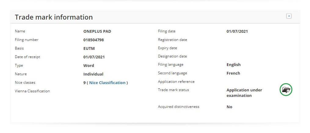Click the French second language value
The height and width of the screenshot is (133, 310).
(x=233, y=73)
